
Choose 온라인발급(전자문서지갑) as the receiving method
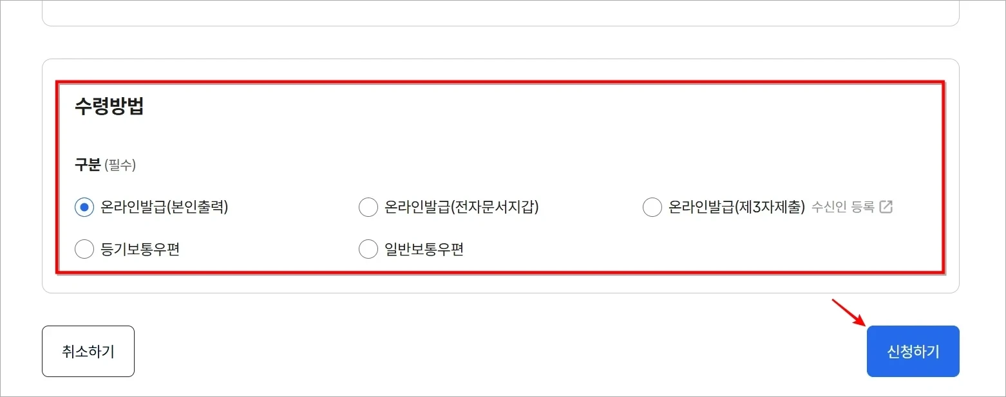coord(368,207)
